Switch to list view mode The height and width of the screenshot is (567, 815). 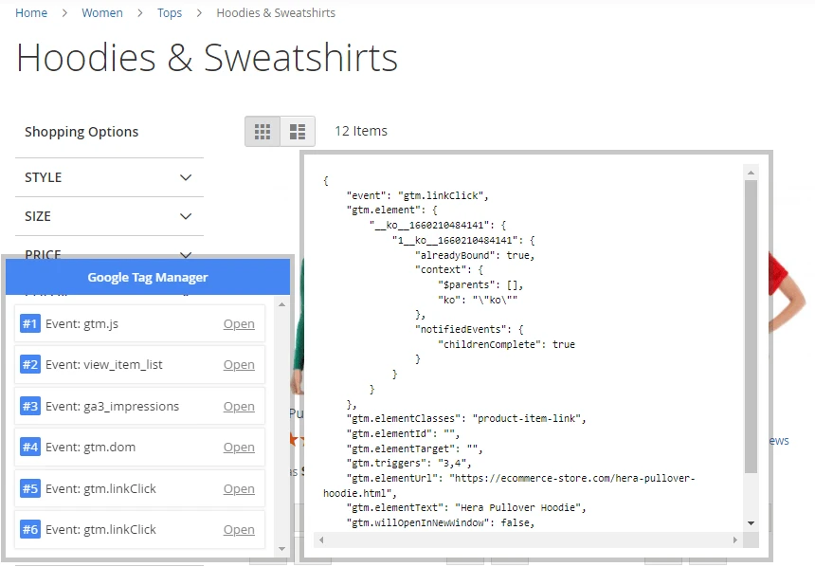(298, 131)
